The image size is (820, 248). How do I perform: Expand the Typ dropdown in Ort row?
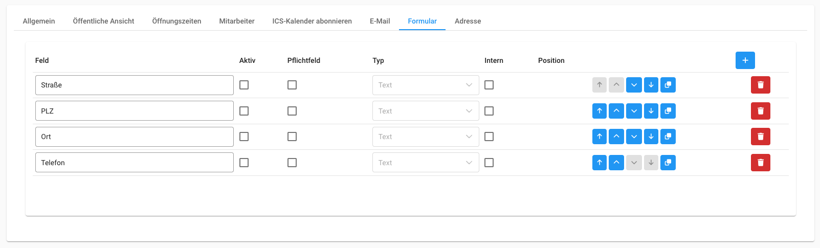[x=425, y=137]
